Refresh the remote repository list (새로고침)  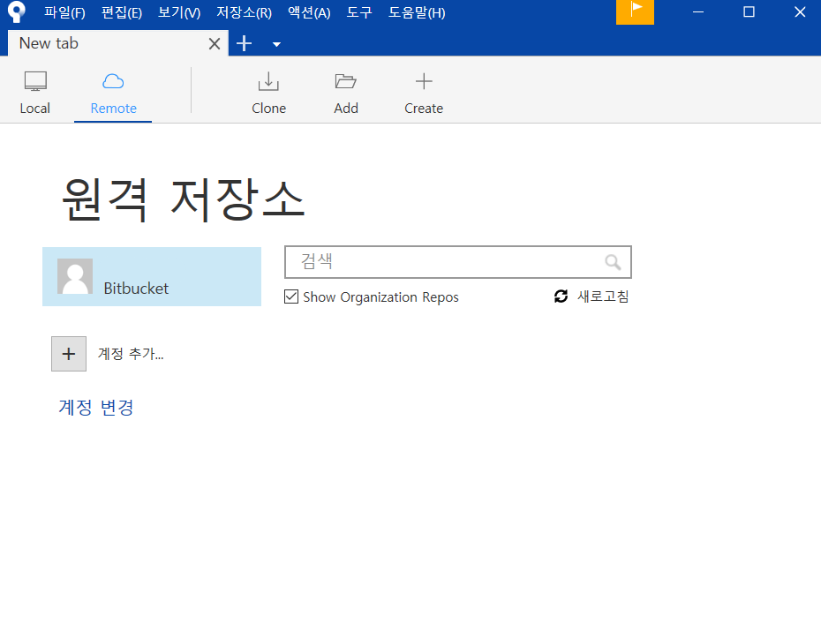[591, 296]
